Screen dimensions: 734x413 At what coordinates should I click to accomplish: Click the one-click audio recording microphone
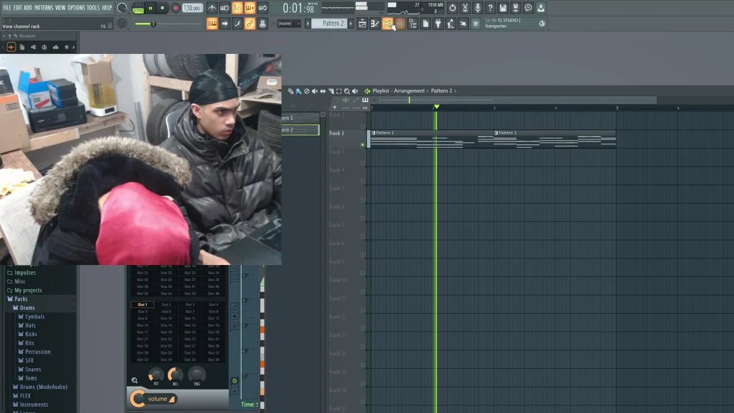[478, 8]
